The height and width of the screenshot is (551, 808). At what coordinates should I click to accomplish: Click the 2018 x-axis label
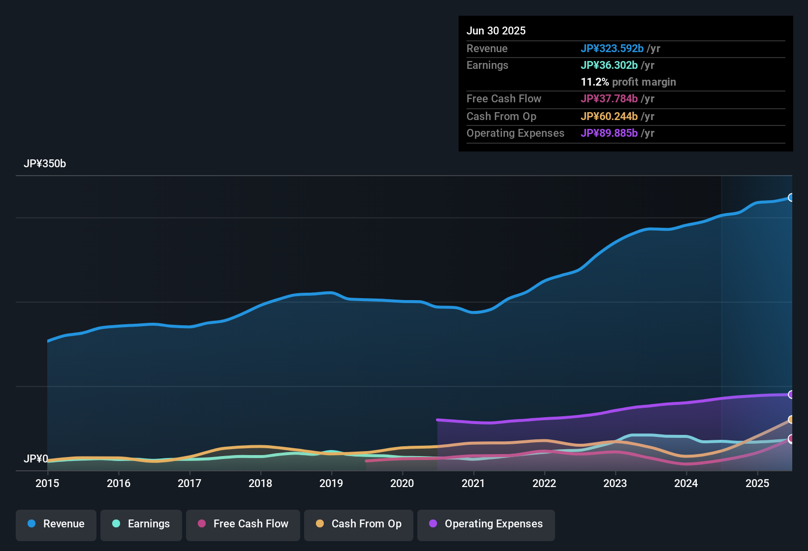(x=260, y=484)
